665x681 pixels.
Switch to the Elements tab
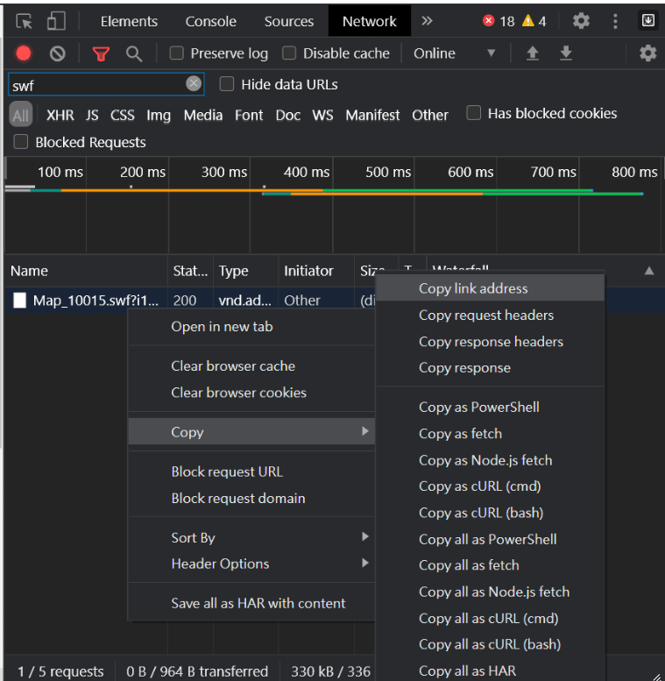129,21
